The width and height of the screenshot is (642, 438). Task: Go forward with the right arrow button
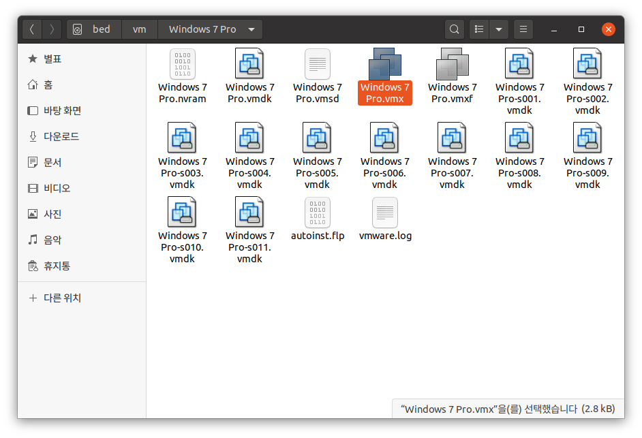[x=52, y=29]
